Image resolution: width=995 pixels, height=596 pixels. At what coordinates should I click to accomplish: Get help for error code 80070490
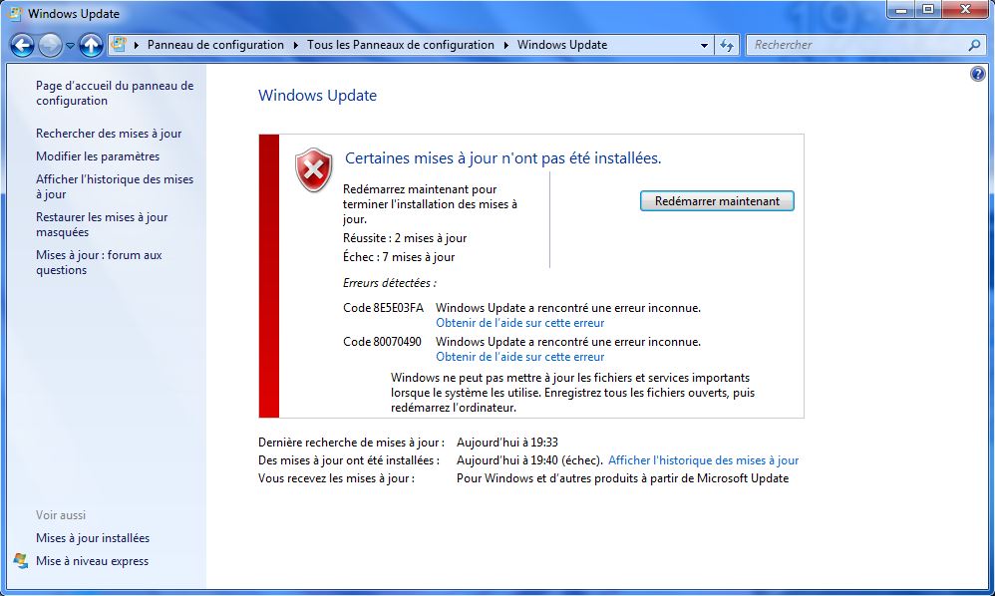519,357
